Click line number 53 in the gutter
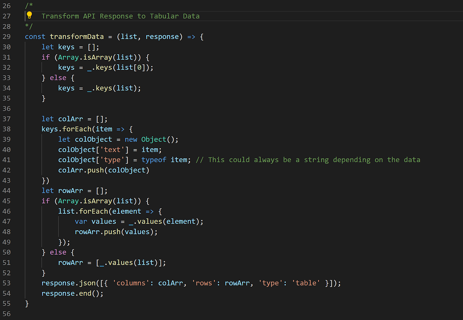The height and width of the screenshot is (320, 463). click(x=7, y=283)
